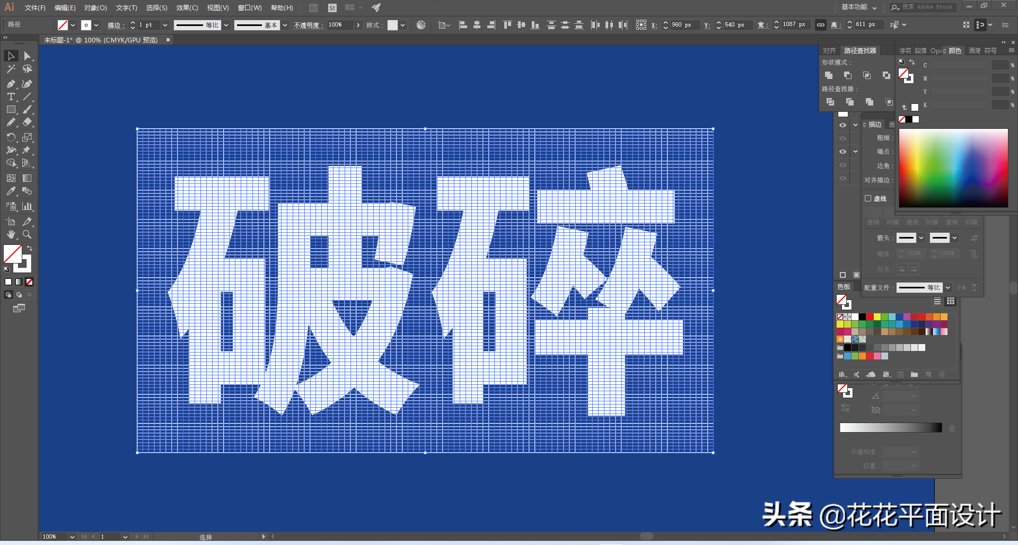Pick the Line Segment tool
This screenshot has height=545, width=1018.
click(27, 96)
